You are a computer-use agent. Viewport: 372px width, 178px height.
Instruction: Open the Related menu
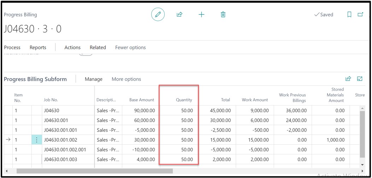(98, 47)
